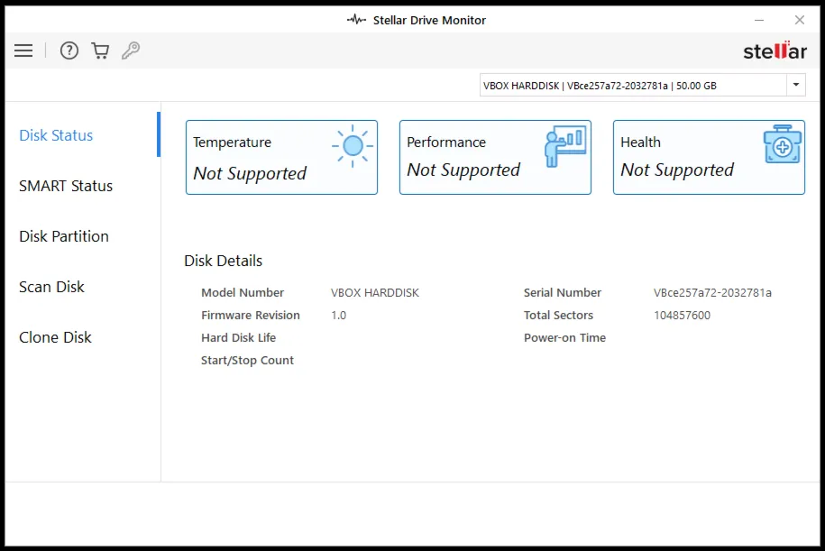Expand the disk selection dropdown arrow
Screen dimensions: 825x551
(796, 85)
